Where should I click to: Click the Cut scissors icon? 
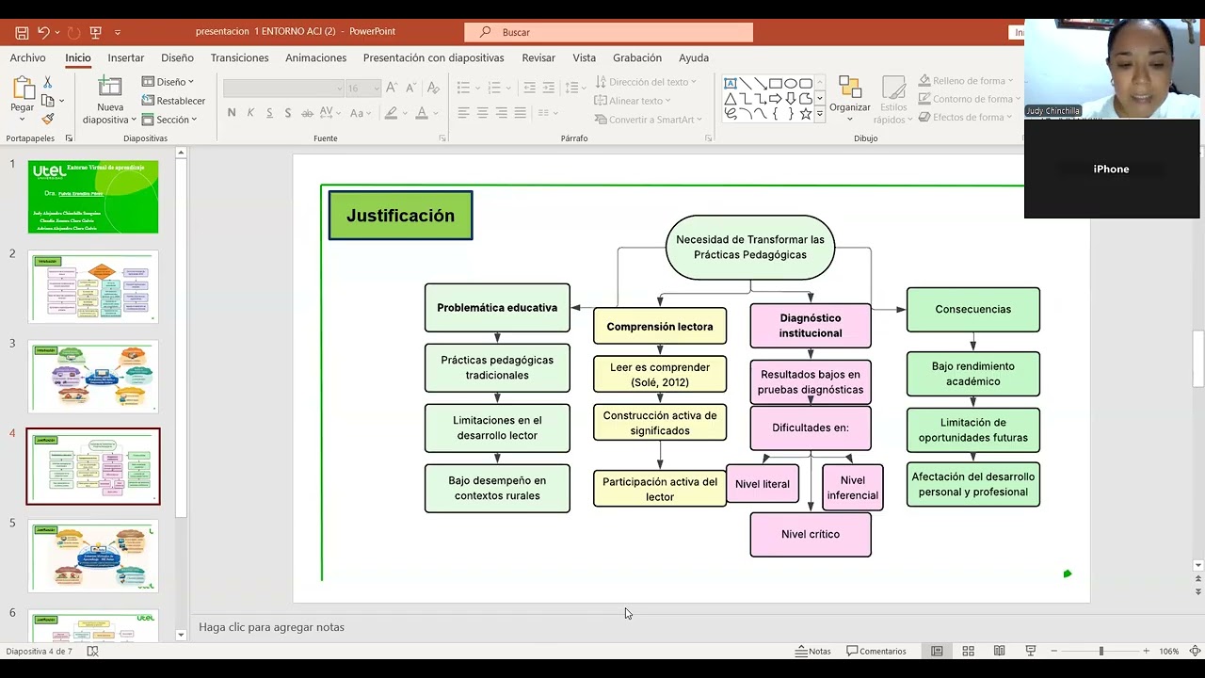pos(48,83)
